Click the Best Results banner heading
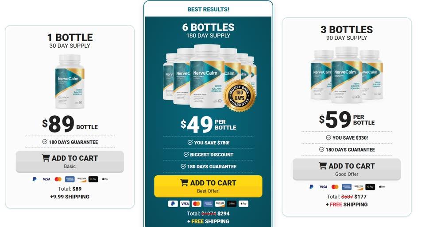The width and height of the screenshot is (425, 227). point(208,9)
